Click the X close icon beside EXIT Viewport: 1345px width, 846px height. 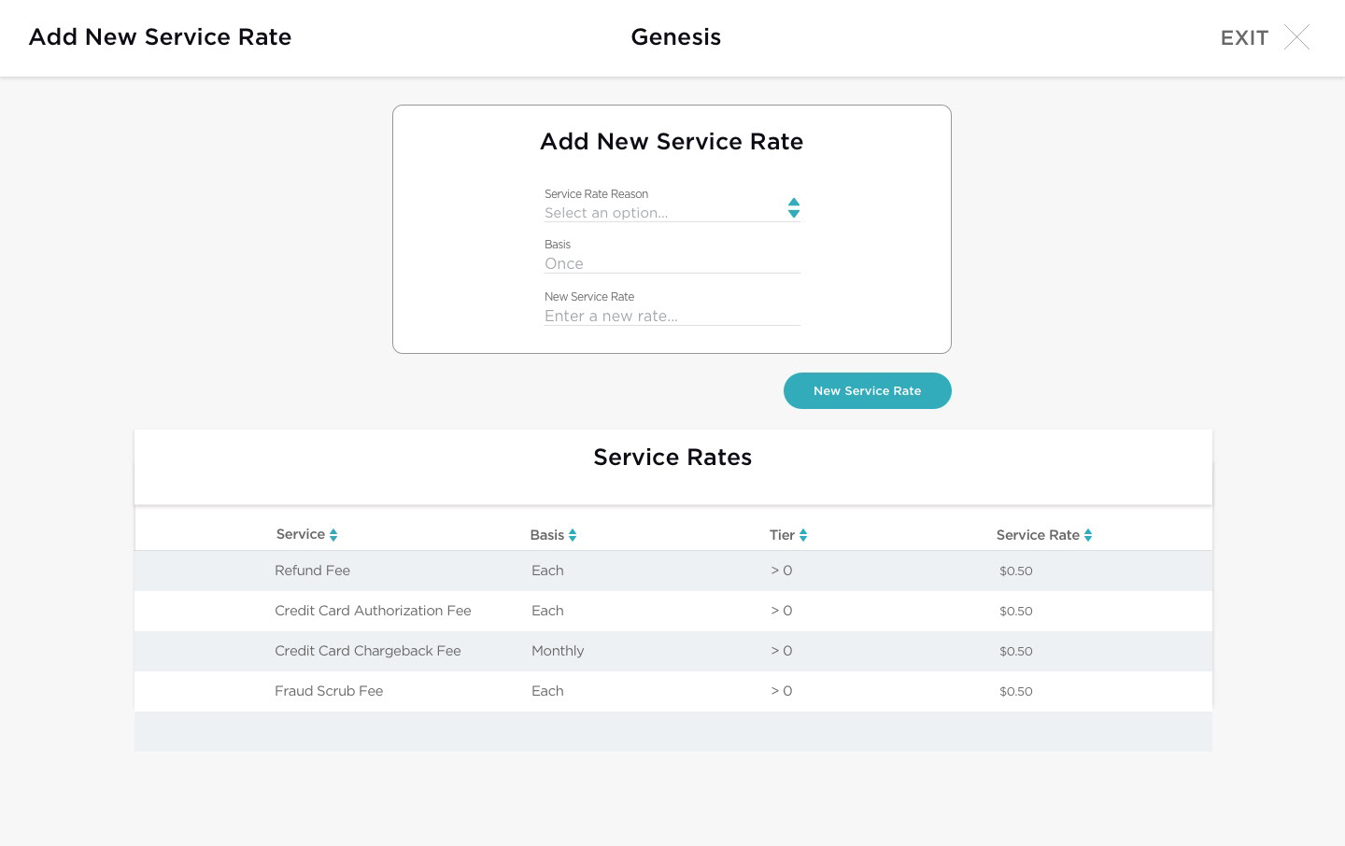pos(1296,37)
